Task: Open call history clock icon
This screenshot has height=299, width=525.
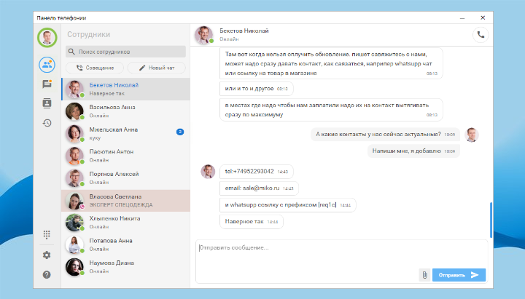Action: coord(47,122)
